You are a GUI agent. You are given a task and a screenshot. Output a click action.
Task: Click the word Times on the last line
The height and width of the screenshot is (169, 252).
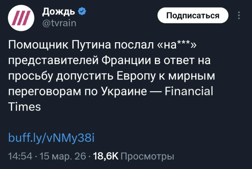[x=24, y=107]
